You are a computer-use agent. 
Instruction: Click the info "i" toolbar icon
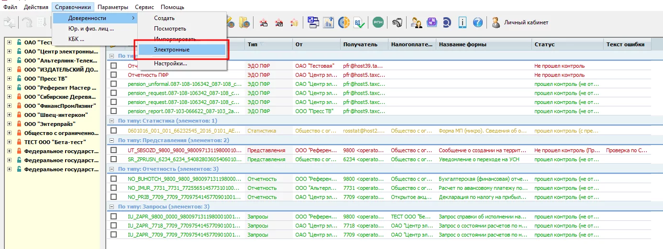click(x=463, y=22)
